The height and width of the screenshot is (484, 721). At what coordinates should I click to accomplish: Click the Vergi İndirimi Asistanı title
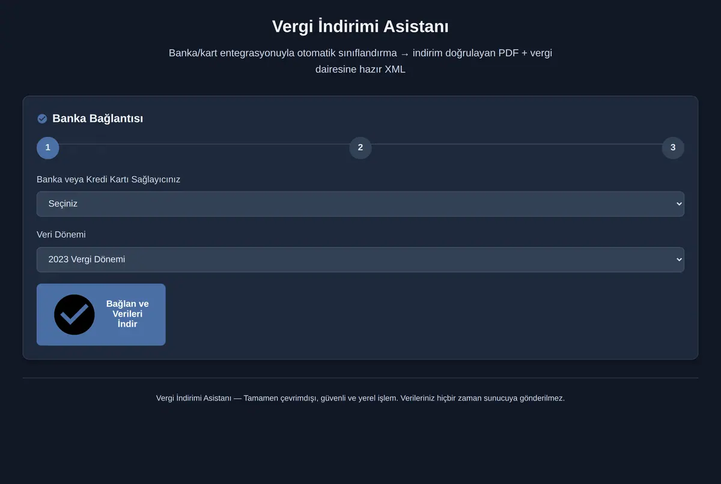[x=360, y=27]
